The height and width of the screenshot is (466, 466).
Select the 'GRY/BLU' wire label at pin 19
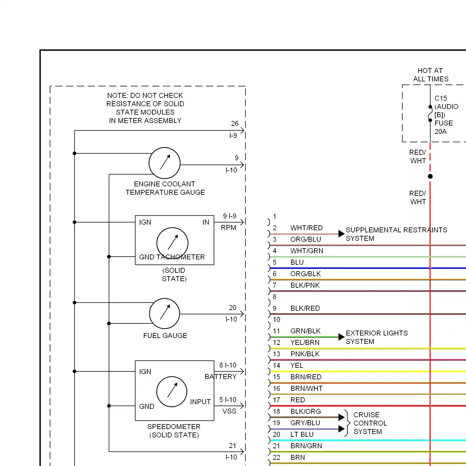click(305, 423)
